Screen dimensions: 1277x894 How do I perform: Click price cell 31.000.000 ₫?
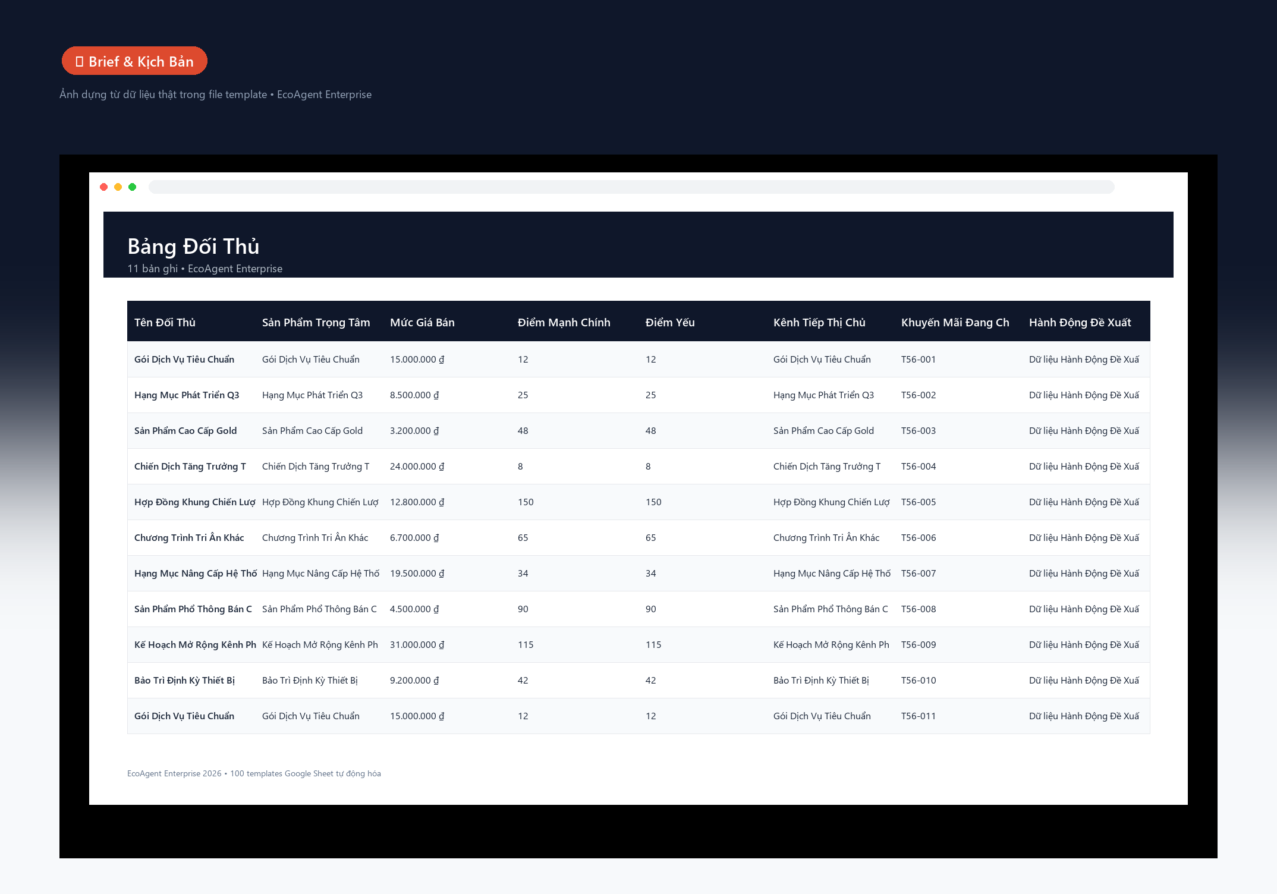(x=417, y=645)
